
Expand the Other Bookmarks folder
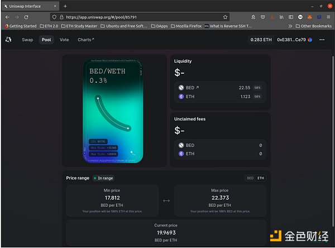(x=313, y=26)
